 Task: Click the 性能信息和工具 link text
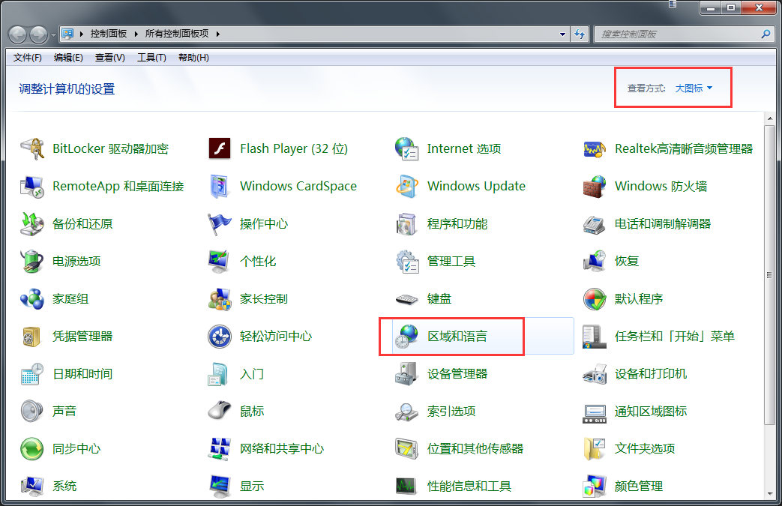point(469,486)
